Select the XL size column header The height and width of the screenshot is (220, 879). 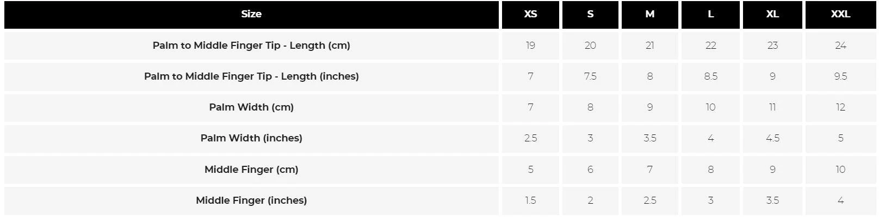[x=772, y=14]
